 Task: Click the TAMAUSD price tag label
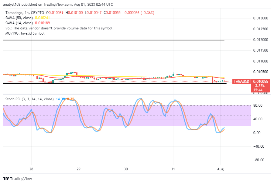point(241,82)
